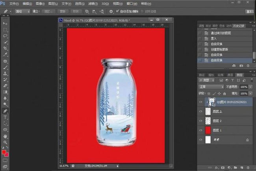This screenshot has height=171, width=256.
Task: Toggle lock transparent pixels
Action: [x=209, y=94]
